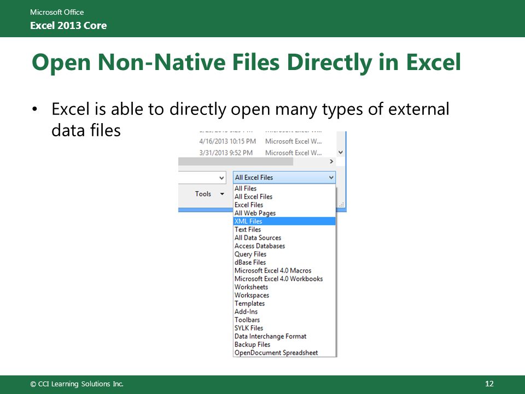Select file row dated 4/16/2013 10:15 PM
Image resolution: width=525 pixels, height=394 pixels.
(x=260, y=141)
